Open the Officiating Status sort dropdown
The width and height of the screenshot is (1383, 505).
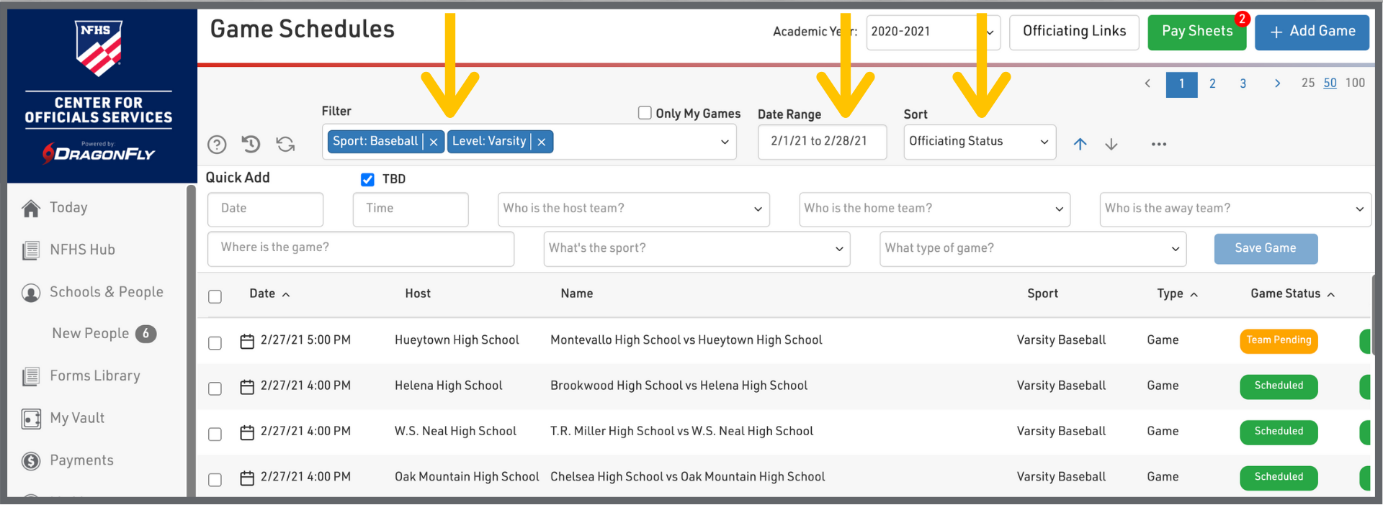point(979,142)
